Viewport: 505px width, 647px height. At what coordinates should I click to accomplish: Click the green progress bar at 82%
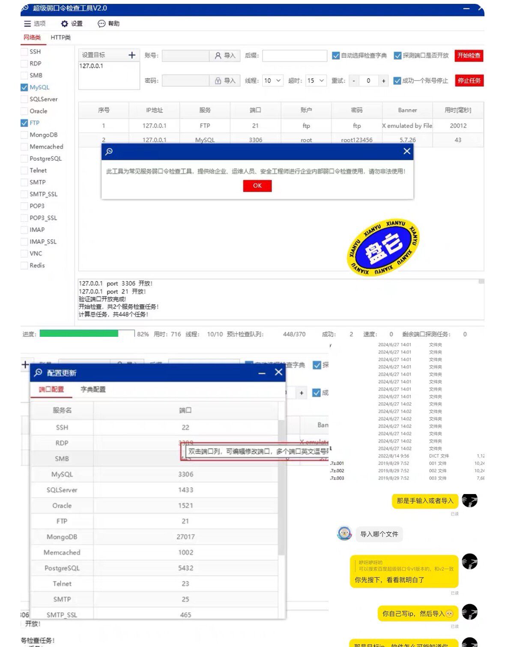(79, 333)
